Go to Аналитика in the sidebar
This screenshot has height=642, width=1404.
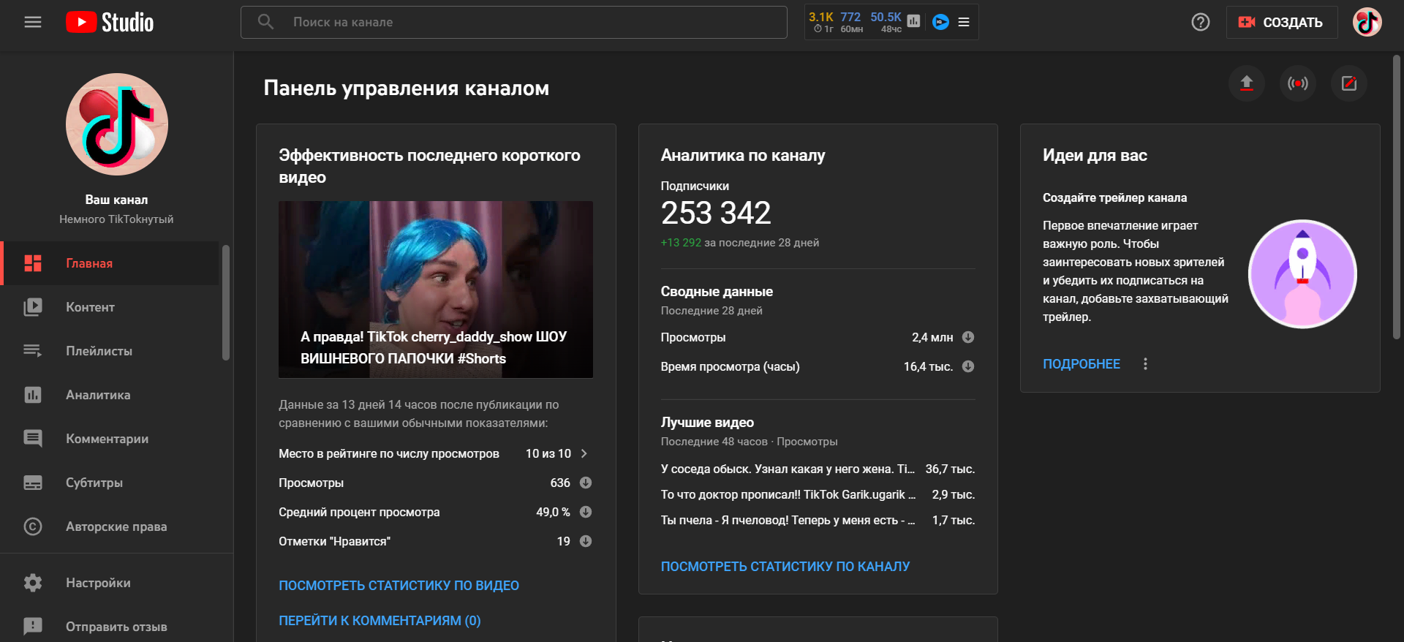pyautogui.click(x=98, y=395)
